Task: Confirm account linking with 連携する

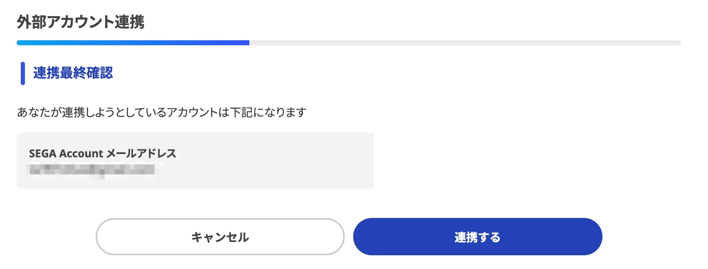Action: click(x=477, y=237)
